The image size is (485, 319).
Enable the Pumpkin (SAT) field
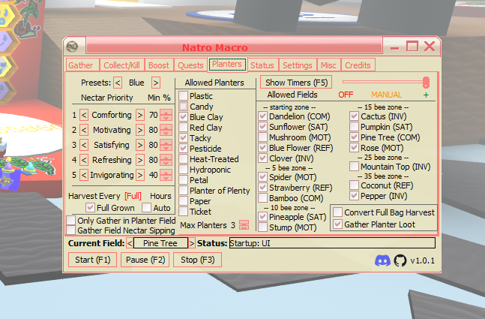[354, 127]
